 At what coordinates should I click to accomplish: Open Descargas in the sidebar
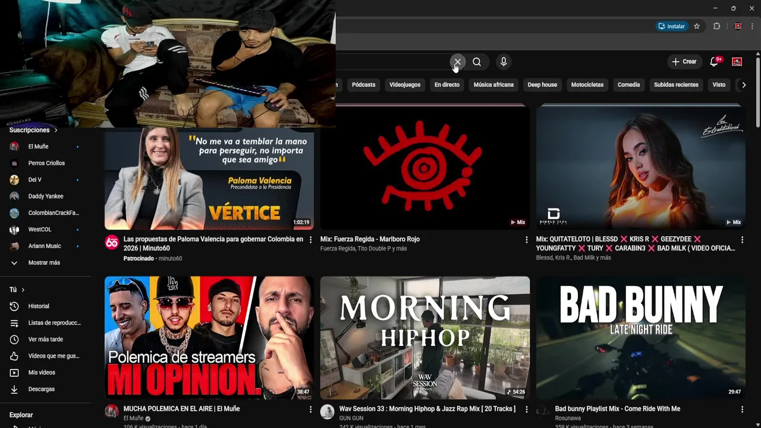pos(45,389)
